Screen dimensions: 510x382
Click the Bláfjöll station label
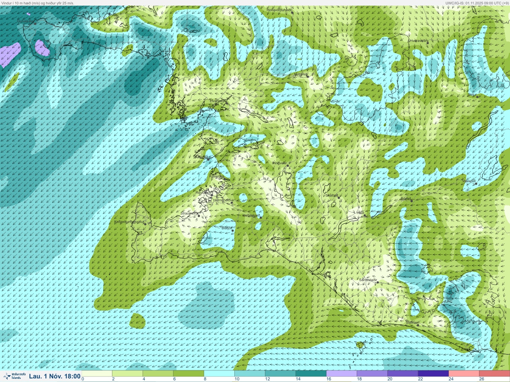[x=227, y=228]
